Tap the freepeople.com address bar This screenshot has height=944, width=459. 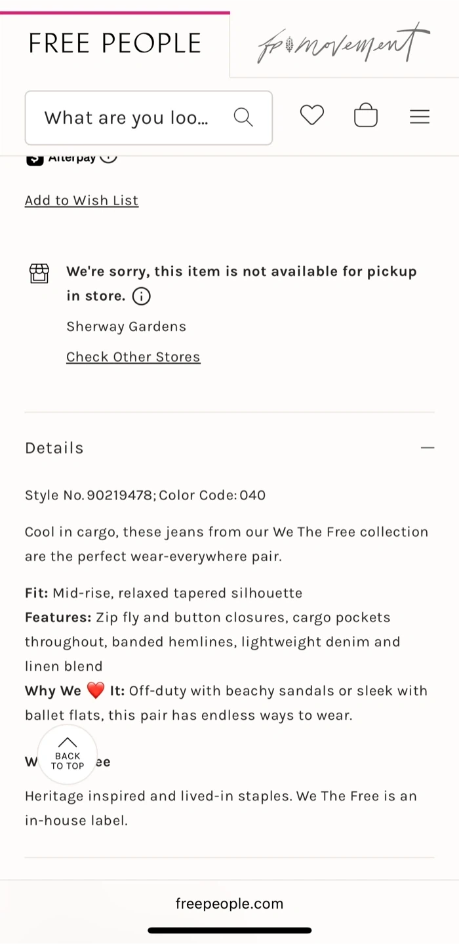(229, 903)
